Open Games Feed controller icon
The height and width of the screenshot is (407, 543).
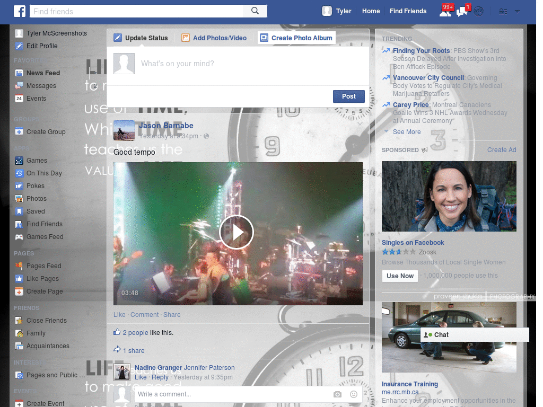point(19,237)
